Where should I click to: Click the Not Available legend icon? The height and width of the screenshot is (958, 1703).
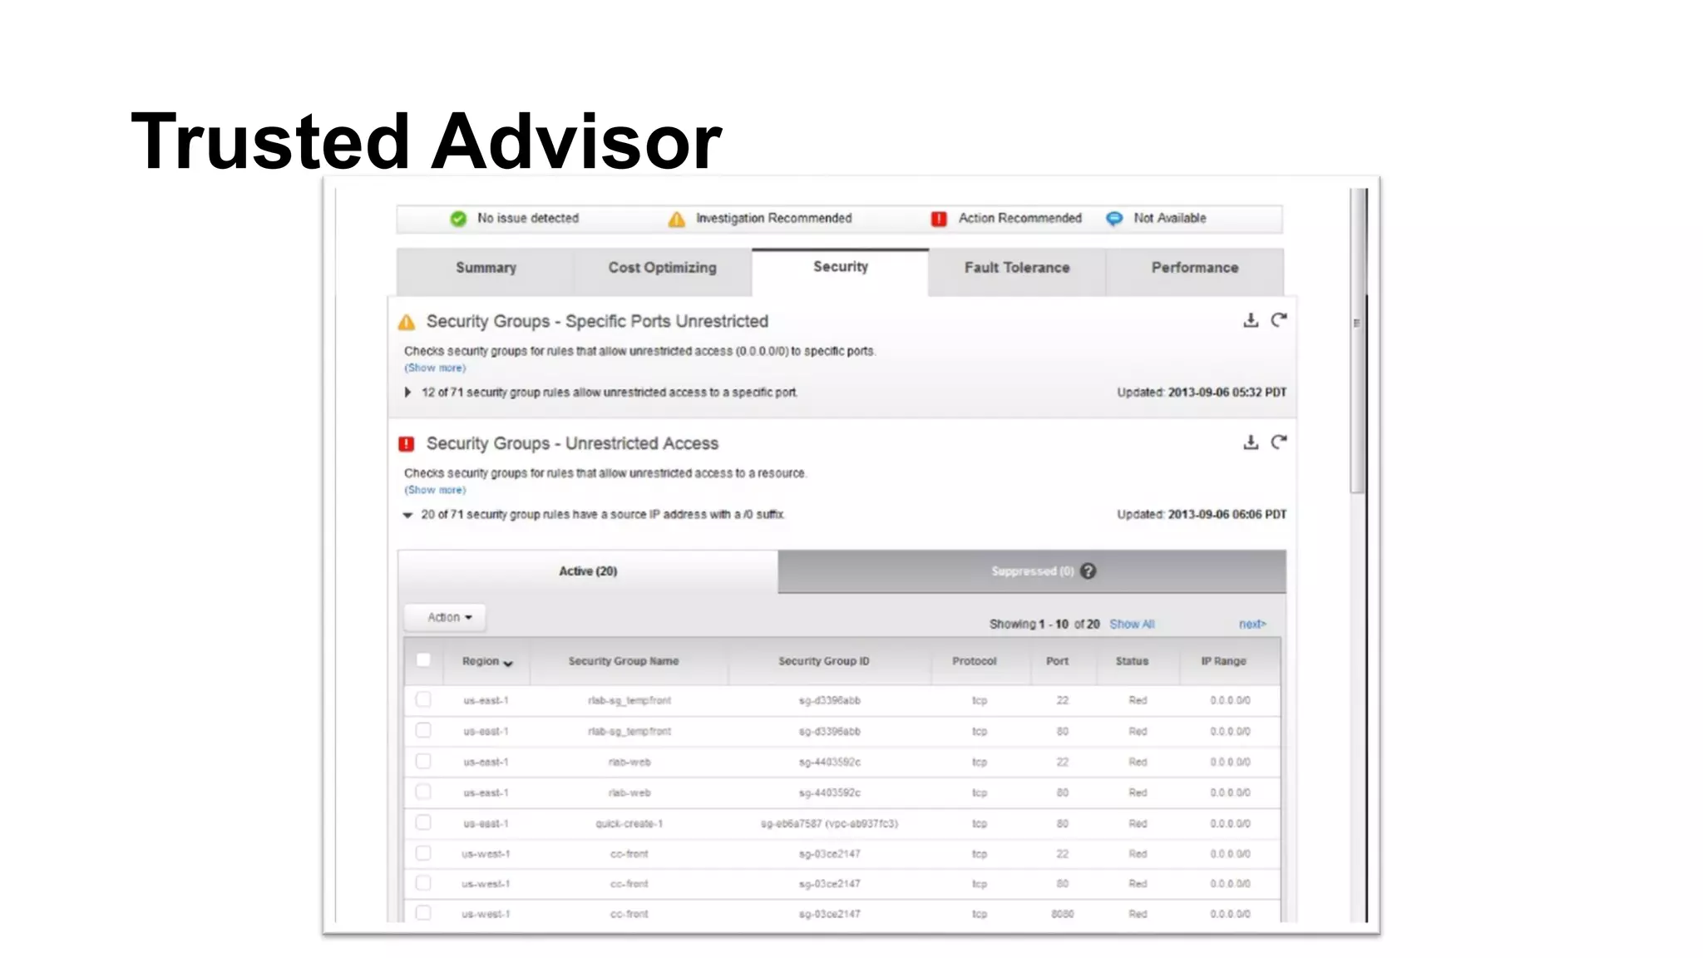tap(1114, 219)
